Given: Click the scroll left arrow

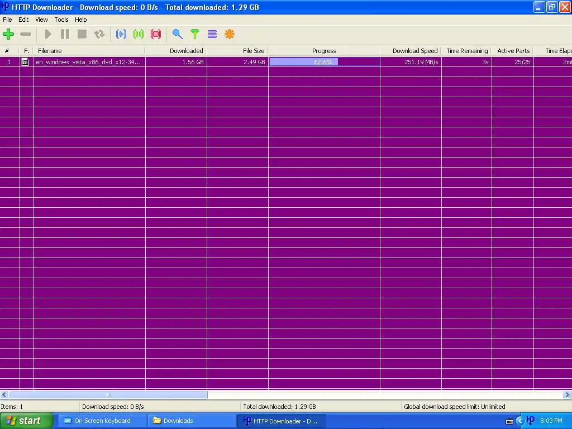Looking at the screenshot, I should [x=4, y=395].
